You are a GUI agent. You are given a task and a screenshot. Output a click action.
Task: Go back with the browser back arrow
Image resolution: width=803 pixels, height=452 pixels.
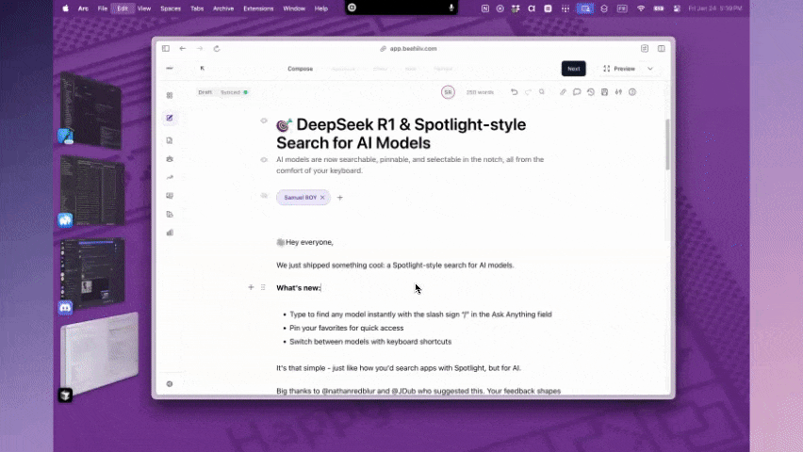182,49
